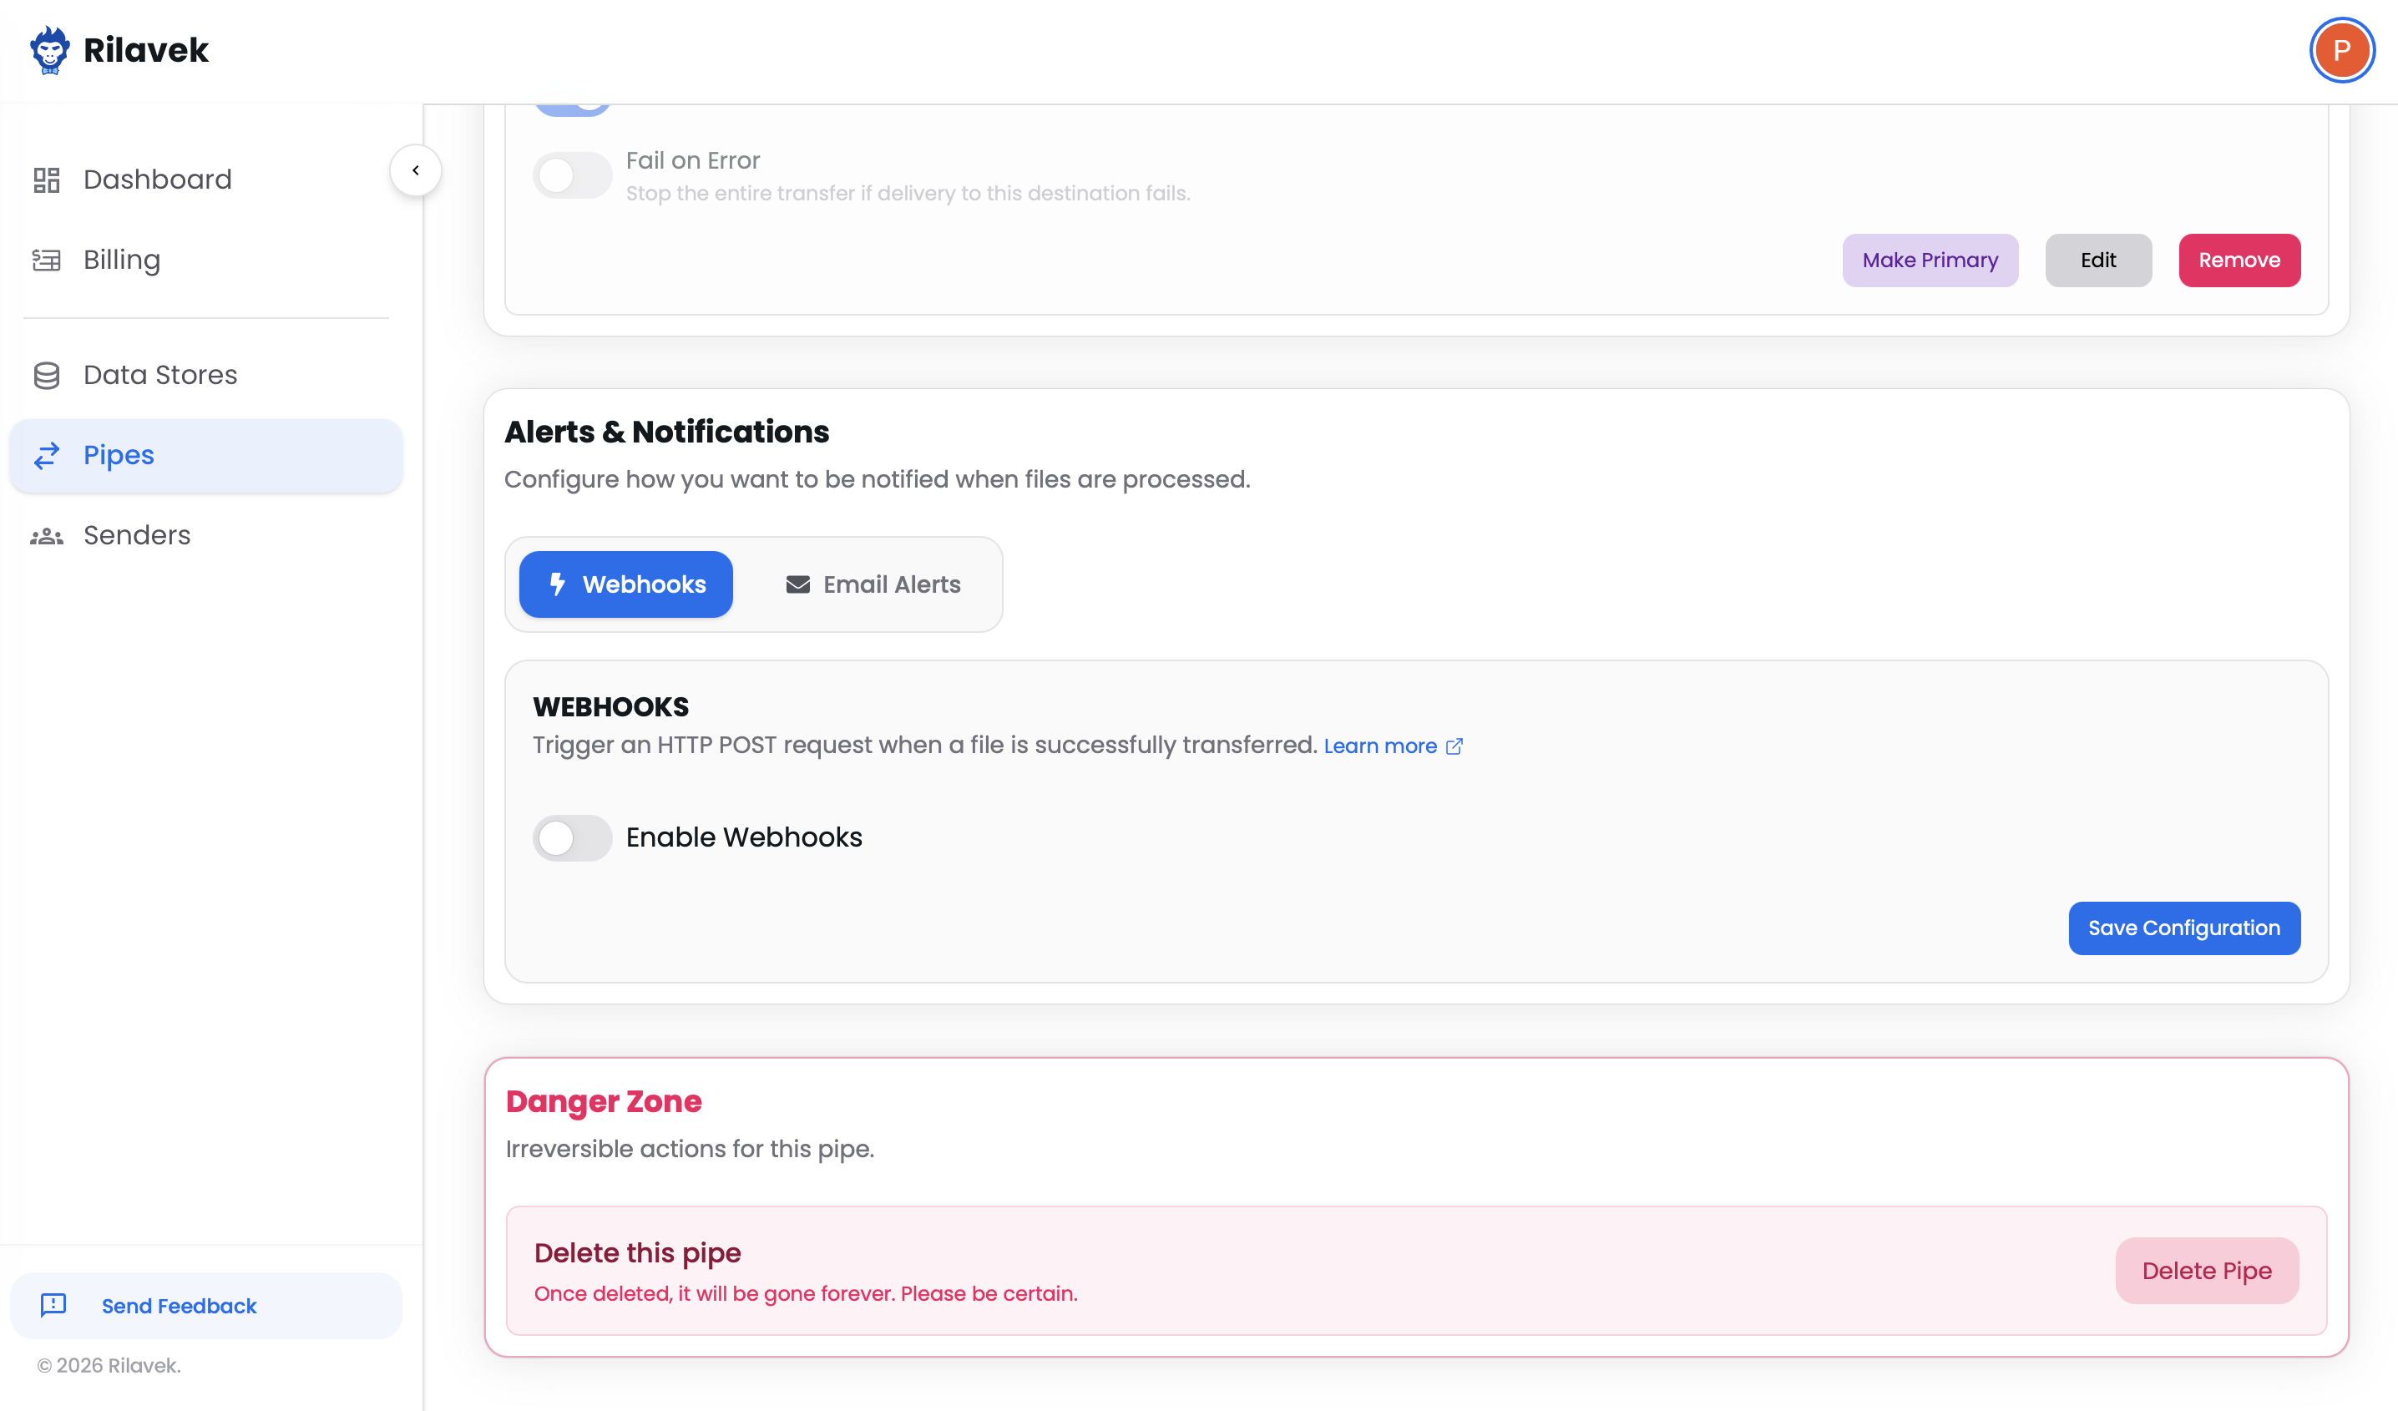Click the Rilavek monkey logo icon
Screen dimensions: 2398x1411
(x=48, y=49)
